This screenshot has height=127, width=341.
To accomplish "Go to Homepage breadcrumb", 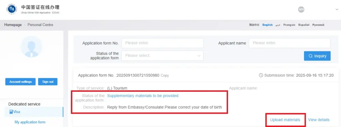I will tap(13, 25).
